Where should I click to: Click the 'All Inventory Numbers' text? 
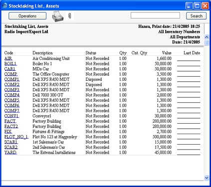179,31
